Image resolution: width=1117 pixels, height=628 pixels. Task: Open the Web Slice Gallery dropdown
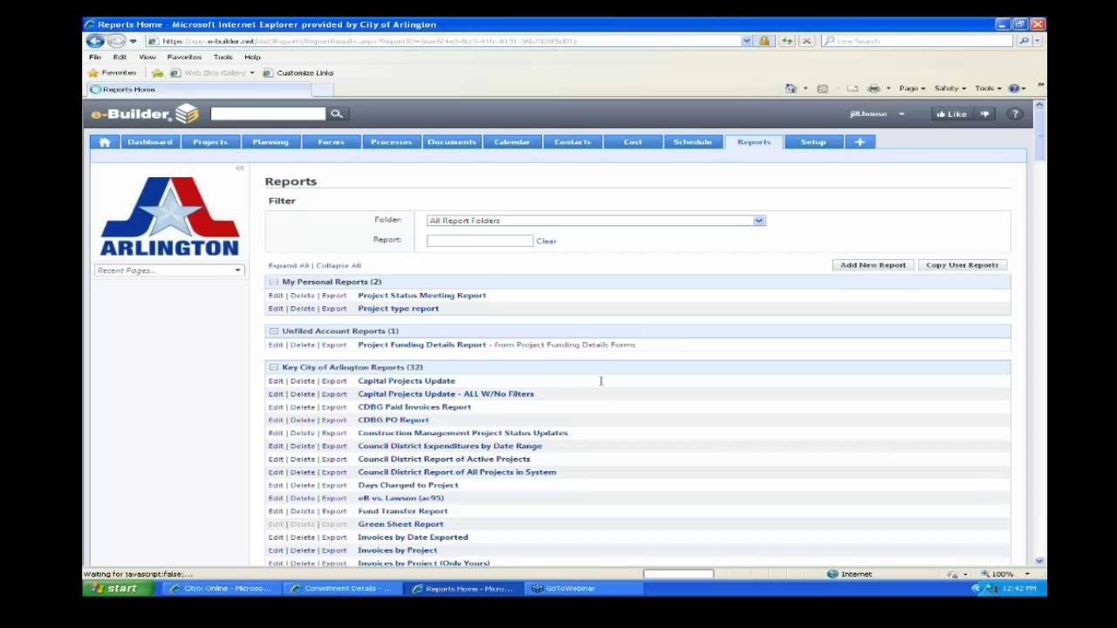pos(252,73)
